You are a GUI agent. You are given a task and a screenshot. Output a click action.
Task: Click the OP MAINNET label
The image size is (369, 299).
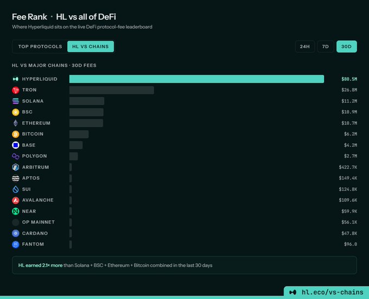tap(39, 222)
